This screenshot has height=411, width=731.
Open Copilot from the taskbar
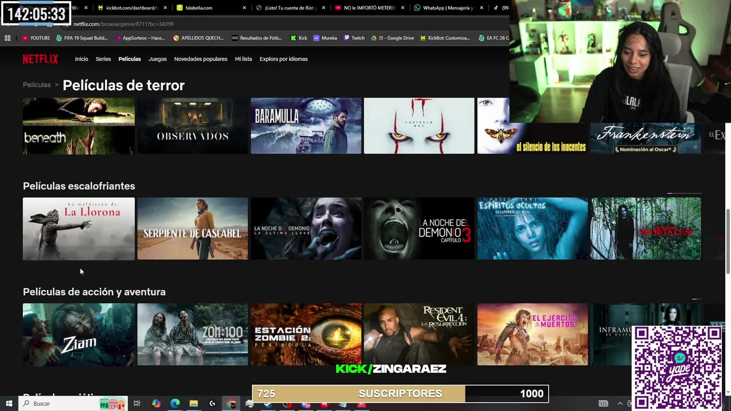click(x=156, y=404)
